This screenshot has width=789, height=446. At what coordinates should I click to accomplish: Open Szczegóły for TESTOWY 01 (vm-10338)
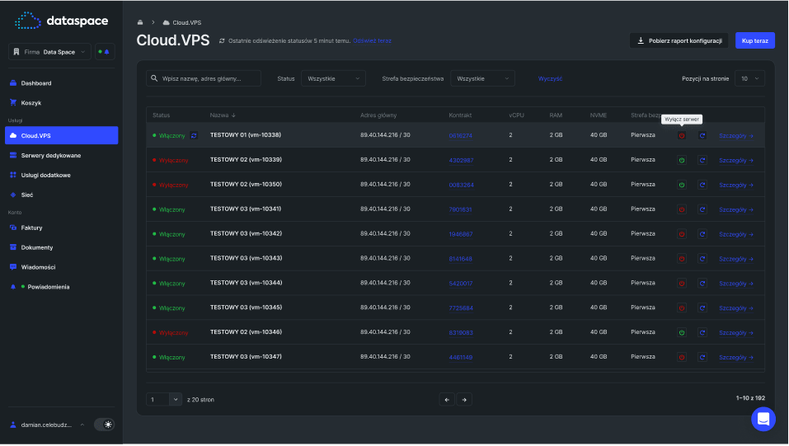tap(736, 136)
